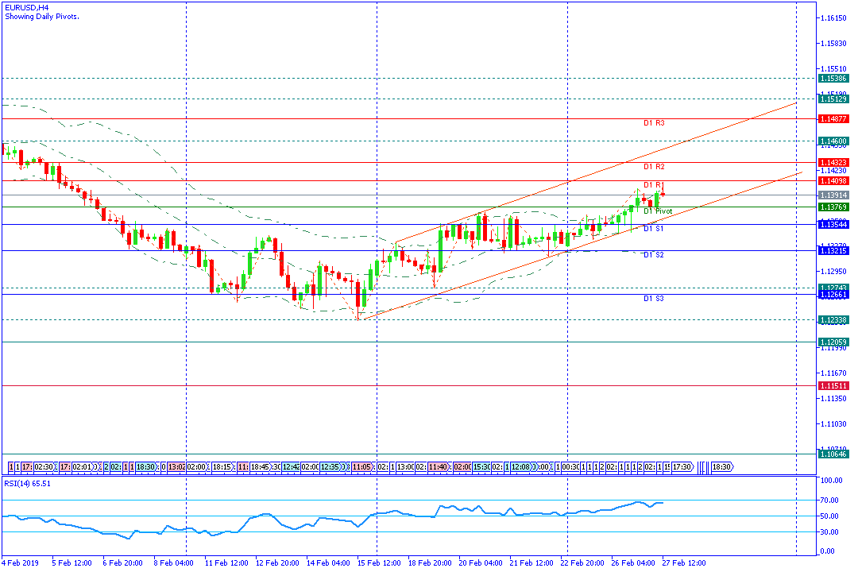The width and height of the screenshot is (858, 572).
Task: Select the cyan 12:08 event marker
Action: pyautogui.click(x=521, y=467)
